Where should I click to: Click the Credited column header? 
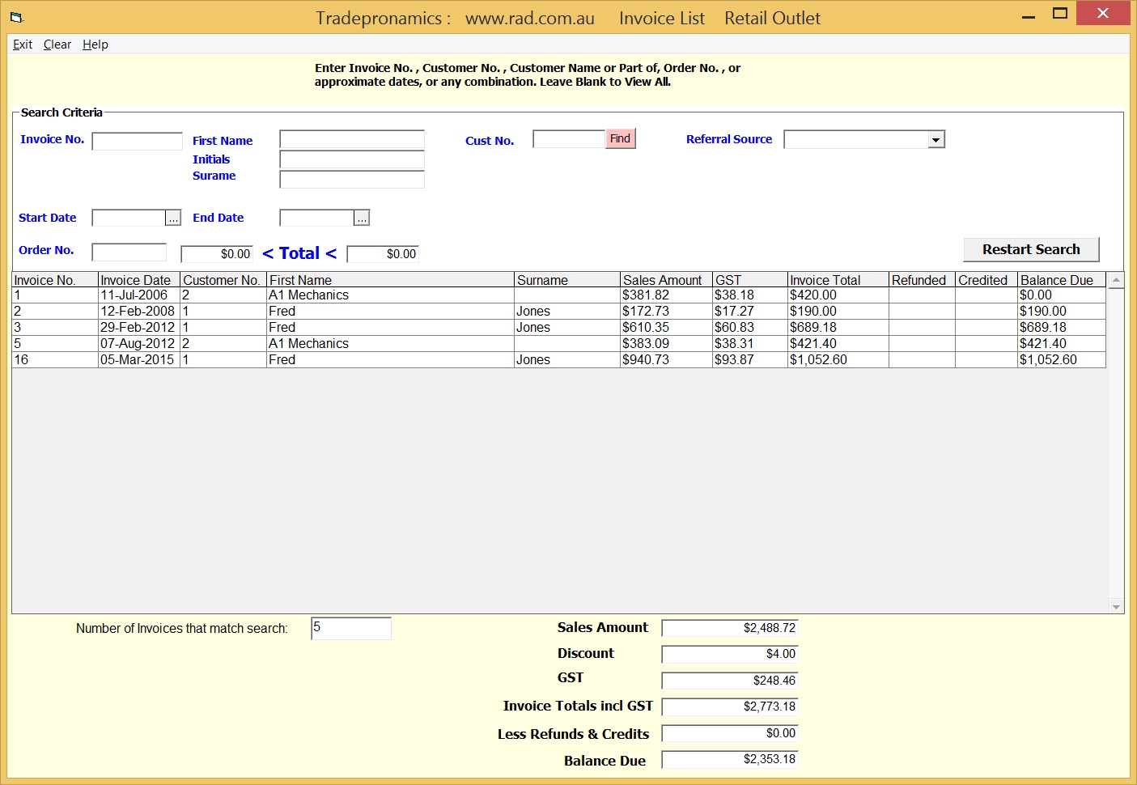click(987, 280)
